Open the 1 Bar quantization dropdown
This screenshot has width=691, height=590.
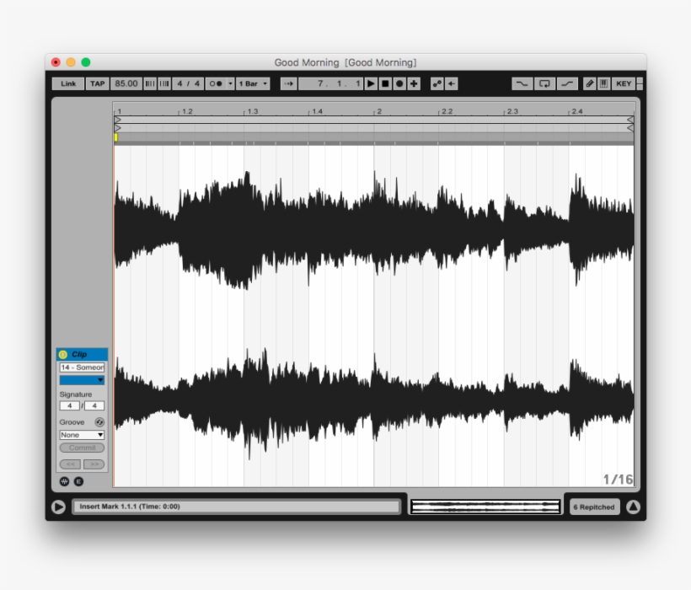(x=253, y=84)
